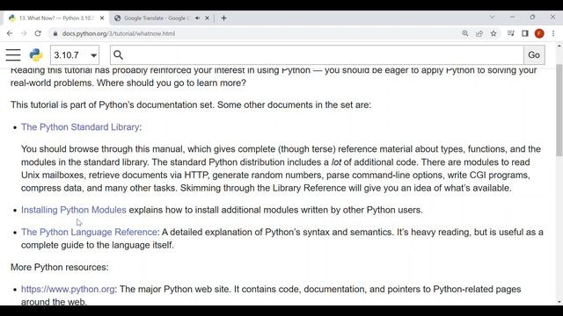Viewport: 563px width, 316px height.
Task: Click the vertical scrollbar thumb
Action: pyautogui.click(x=559, y=110)
